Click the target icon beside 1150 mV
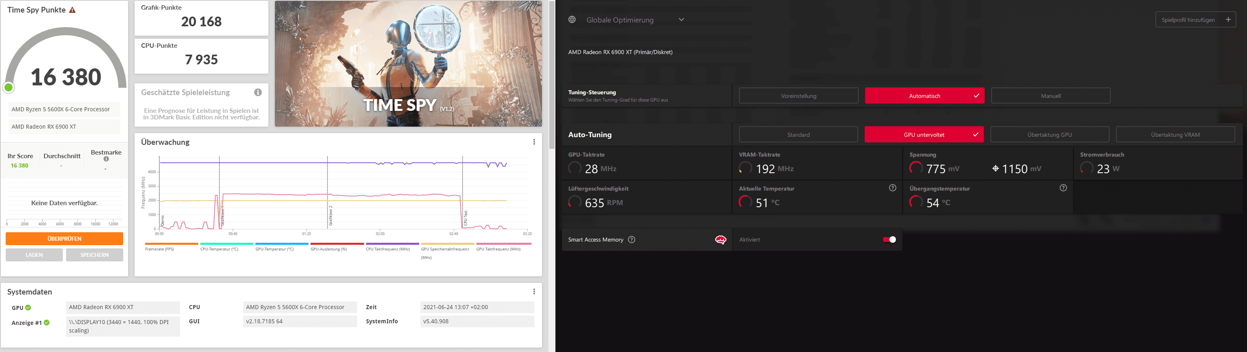 (995, 169)
